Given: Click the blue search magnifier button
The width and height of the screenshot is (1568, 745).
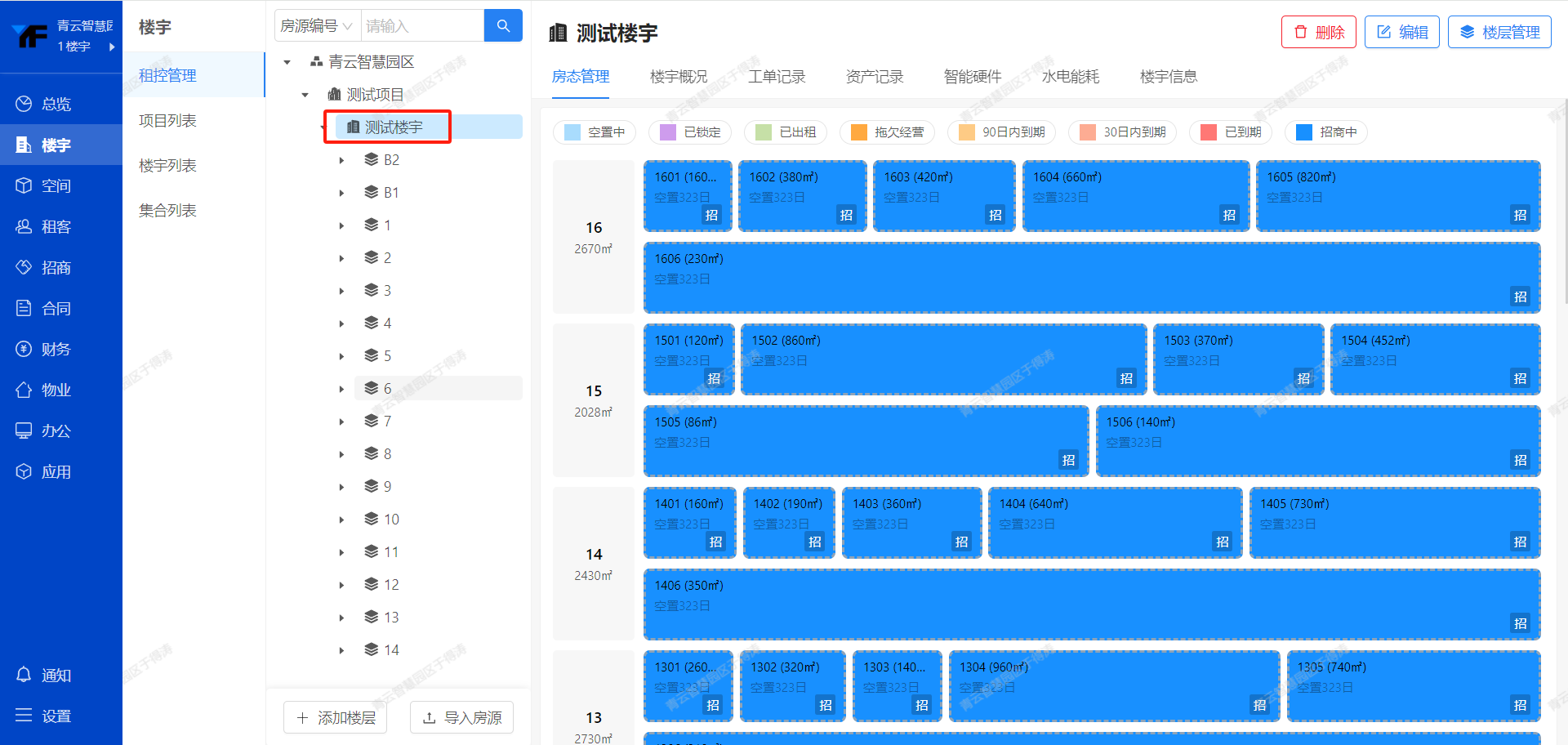Looking at the screenshot, I should pyautogui.click(x=503, y=26).
